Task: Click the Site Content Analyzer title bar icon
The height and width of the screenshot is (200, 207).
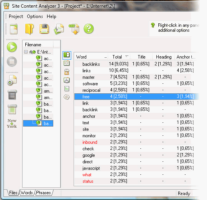Action: pyautogui.click(x=7, y=6)
